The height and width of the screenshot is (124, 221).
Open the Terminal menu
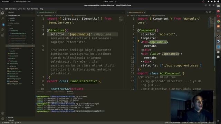click(x=35, y=9)
